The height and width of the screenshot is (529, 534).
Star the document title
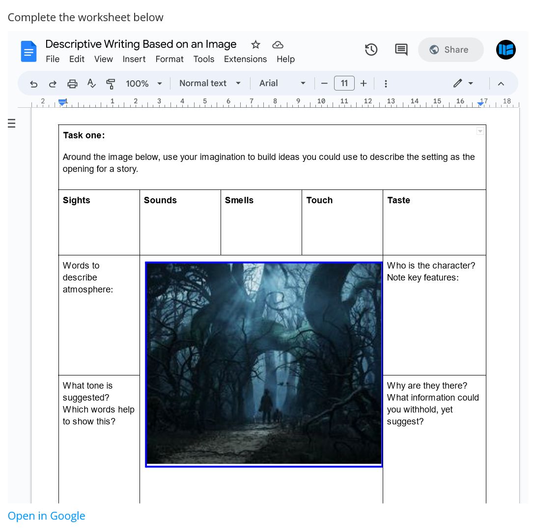tap(255, 45)
